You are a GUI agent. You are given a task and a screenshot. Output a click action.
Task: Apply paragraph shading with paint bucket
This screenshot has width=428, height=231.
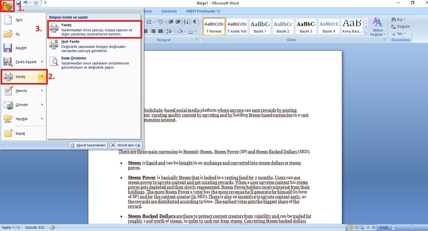(180, 31)
